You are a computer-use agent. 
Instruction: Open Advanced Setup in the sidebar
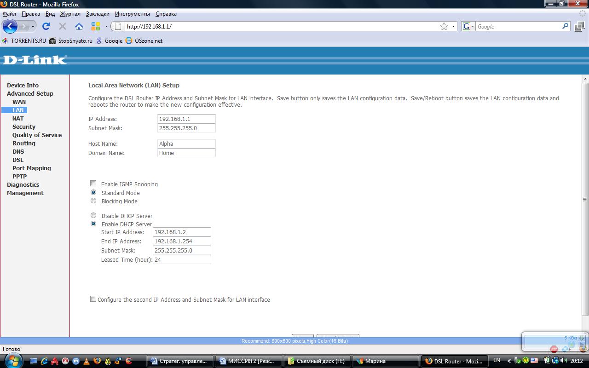pos(30,93)
